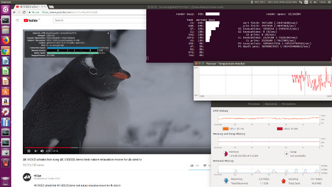The width and height of the screenshot is (332, 187).
Task: Pause the YouTube video playback
Action: (29, 151)
